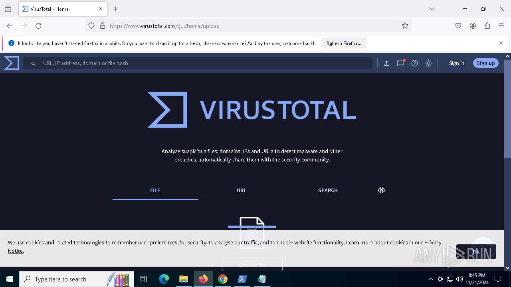
Task: Click the upload file icon in header
Action: [386, 63]
